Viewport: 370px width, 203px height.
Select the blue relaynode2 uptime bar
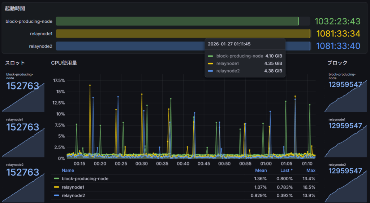130,46
